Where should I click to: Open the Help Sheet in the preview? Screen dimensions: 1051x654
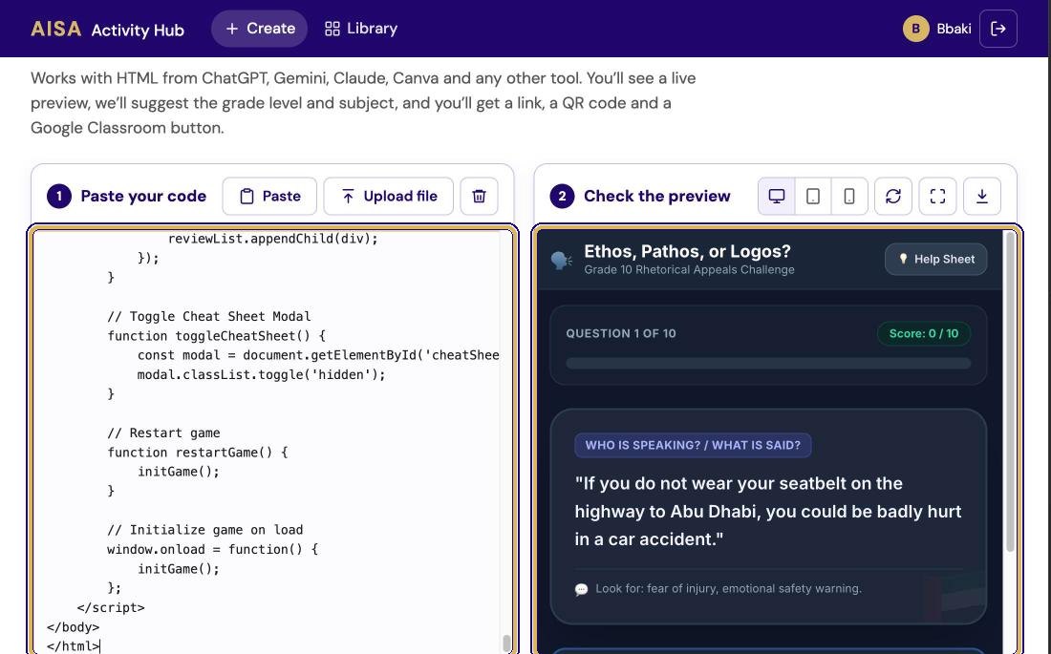click(936, 260)
